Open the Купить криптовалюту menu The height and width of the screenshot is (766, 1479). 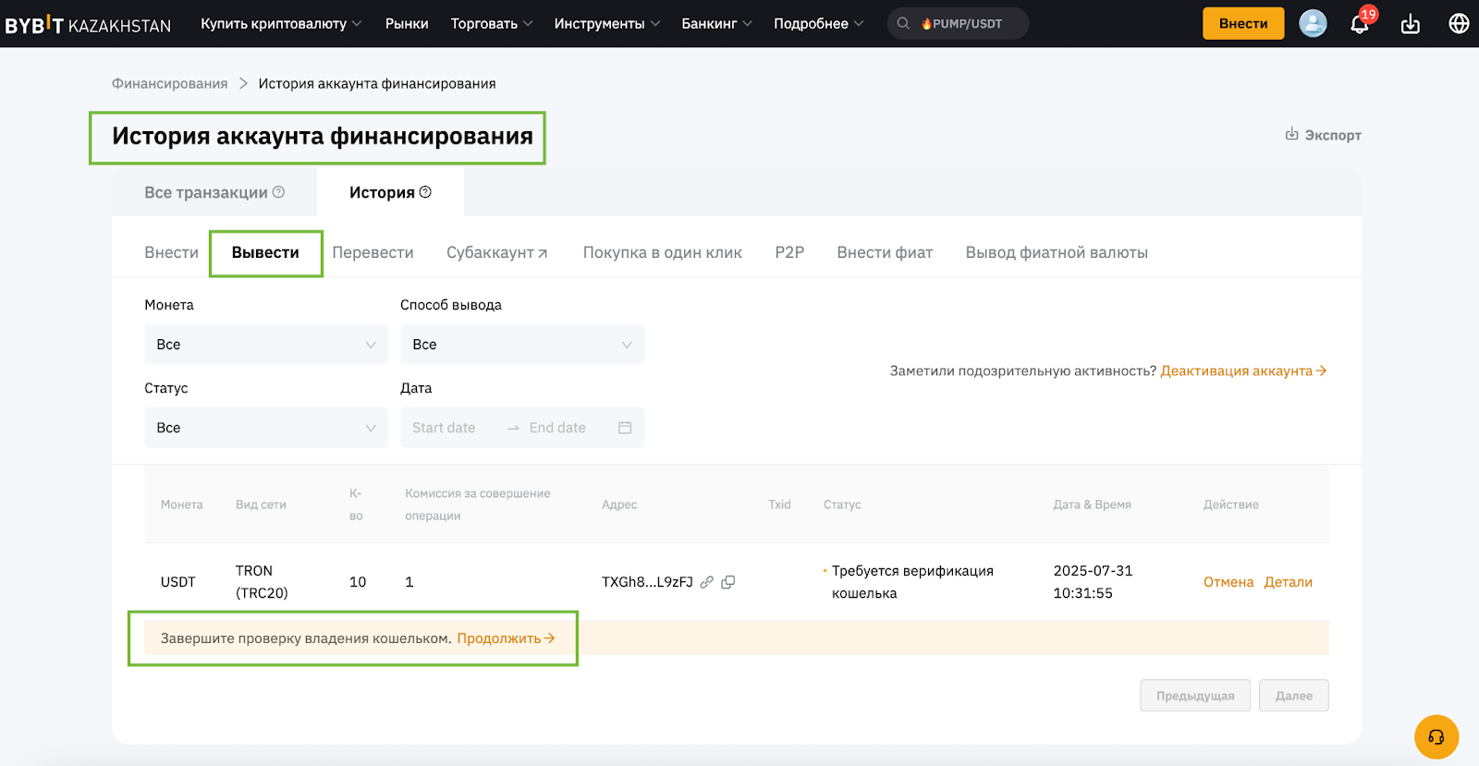coord(280,24)
